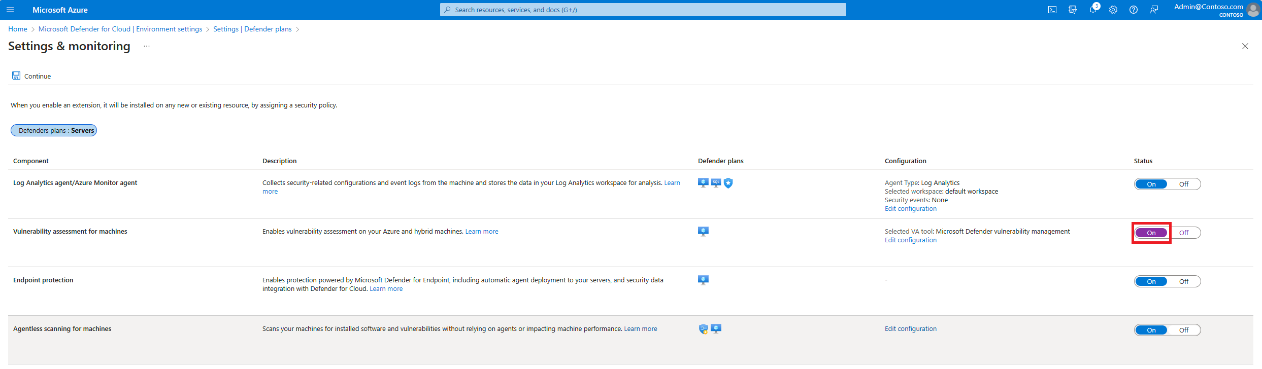Go to Home breadcrumb
This screenshot has height=369, width=1262.
click(18, 29)
